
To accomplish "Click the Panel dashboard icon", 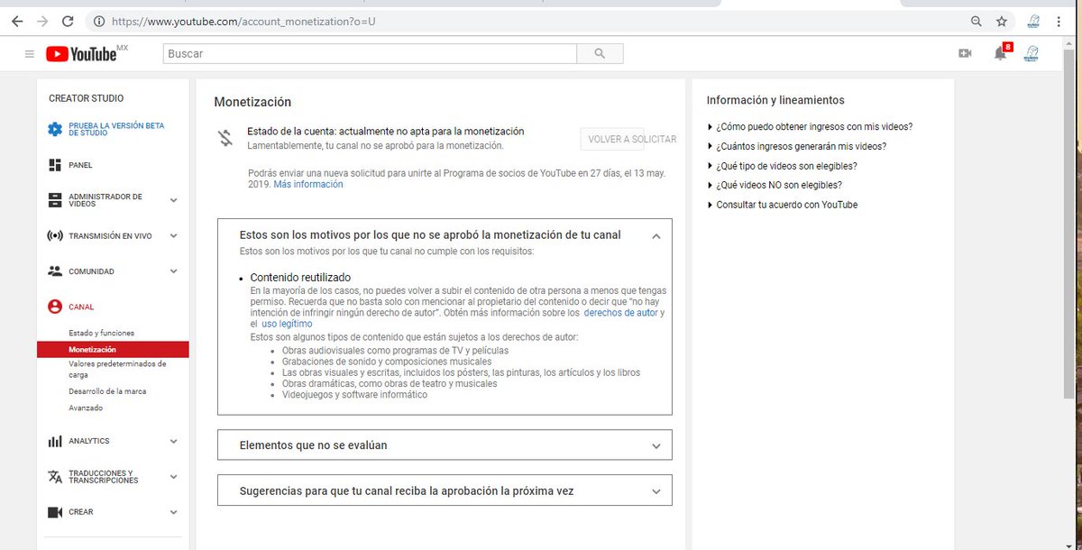I will [x=54, y=165].
